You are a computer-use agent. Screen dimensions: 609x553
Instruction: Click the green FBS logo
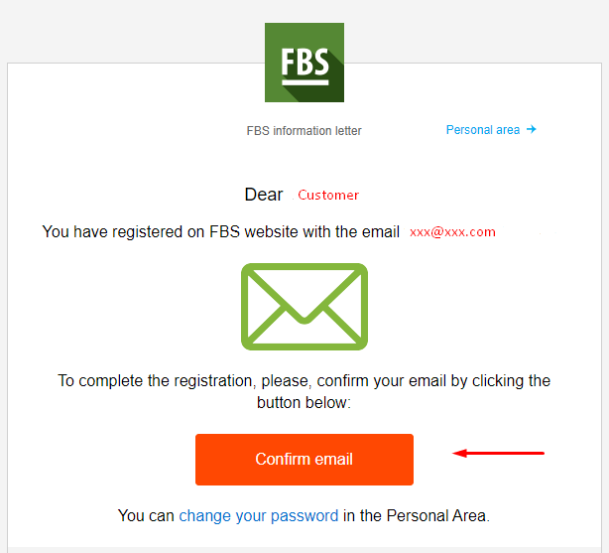coord(304,62)
